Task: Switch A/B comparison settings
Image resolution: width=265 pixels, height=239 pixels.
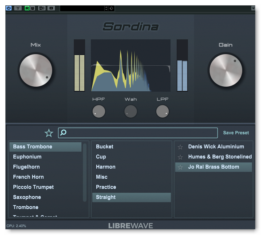Action: click(42, 8)
